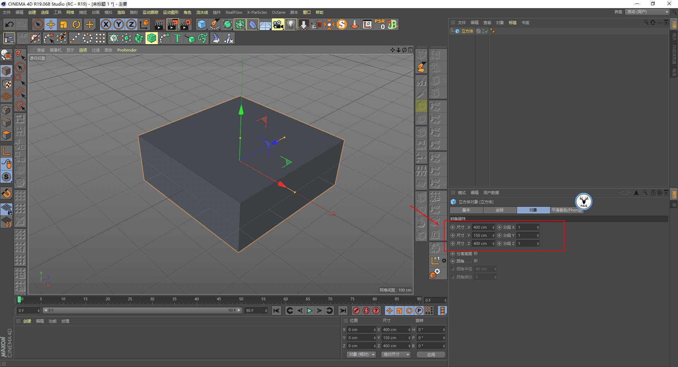Open the 渲染 menu in the menu bar
678x367 pixels.
(121, 12)
